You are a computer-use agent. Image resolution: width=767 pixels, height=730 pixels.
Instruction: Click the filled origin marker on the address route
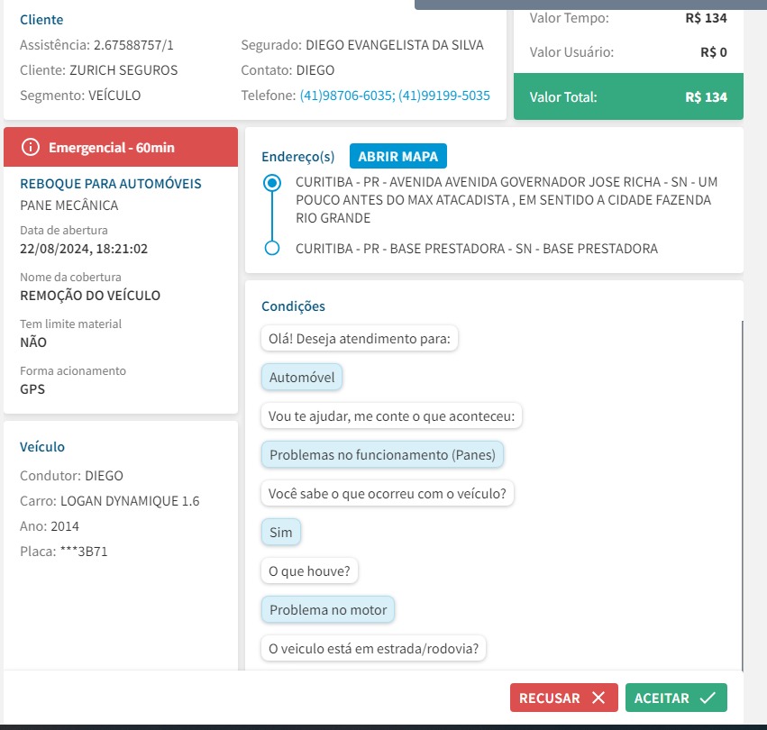(272, 182)
